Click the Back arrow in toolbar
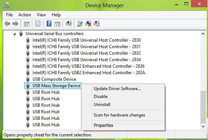208x140 pixels. coord(7,24)
